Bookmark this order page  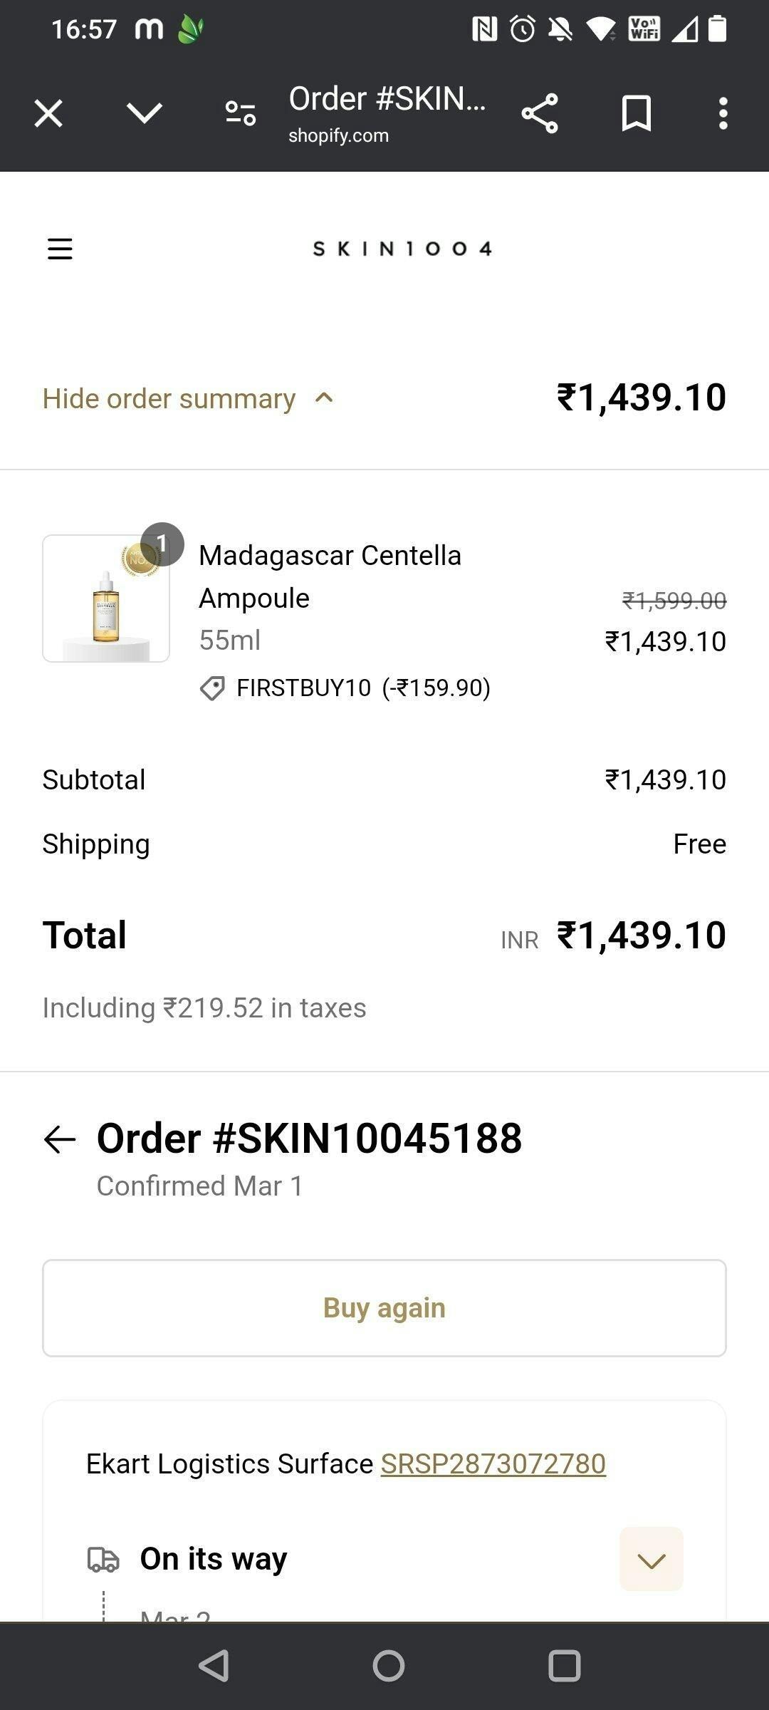coord(637,113)
